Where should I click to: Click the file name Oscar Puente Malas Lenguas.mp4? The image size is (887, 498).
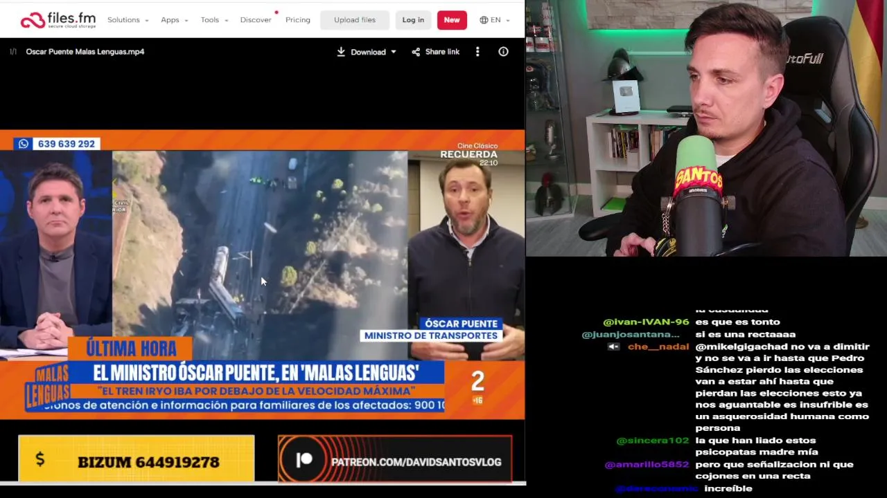[85, 52]
